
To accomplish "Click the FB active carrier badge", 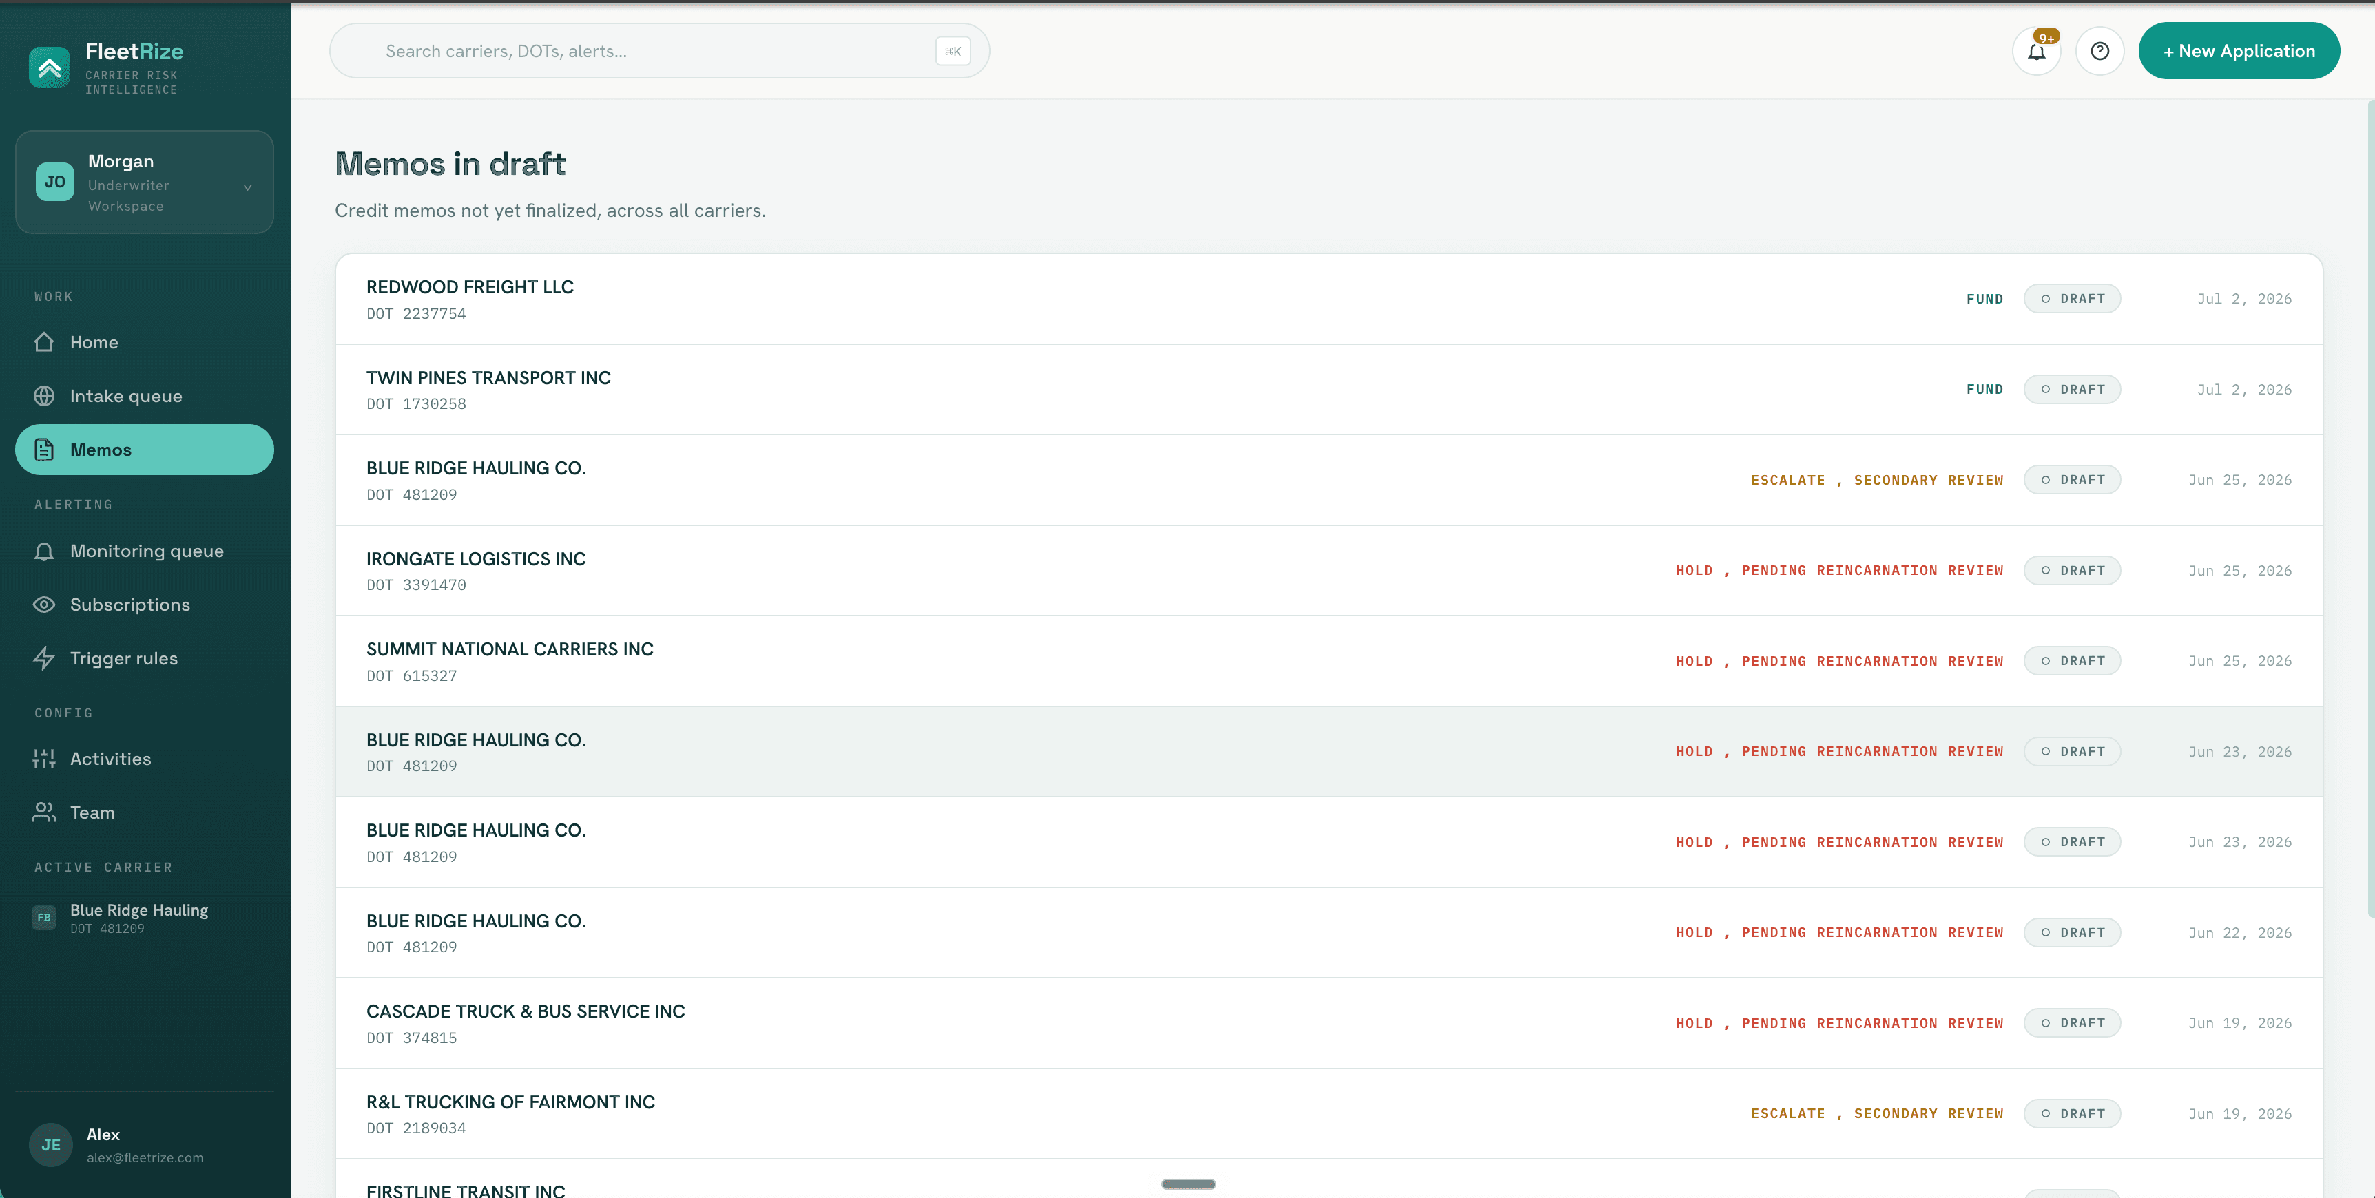I will pos(44,918).
